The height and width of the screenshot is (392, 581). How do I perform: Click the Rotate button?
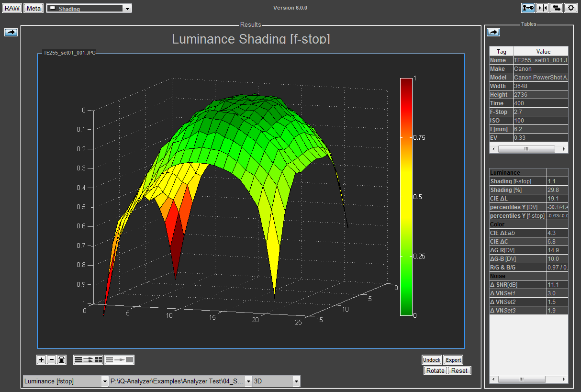click(x=436, y=370)
